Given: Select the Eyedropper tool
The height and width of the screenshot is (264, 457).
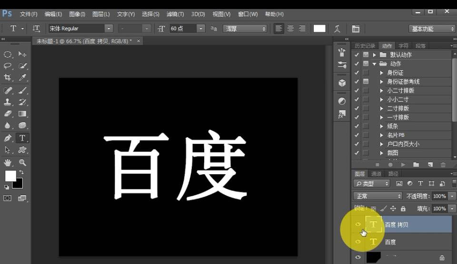Looking at the screenshot, I should (x=22, y=77).
